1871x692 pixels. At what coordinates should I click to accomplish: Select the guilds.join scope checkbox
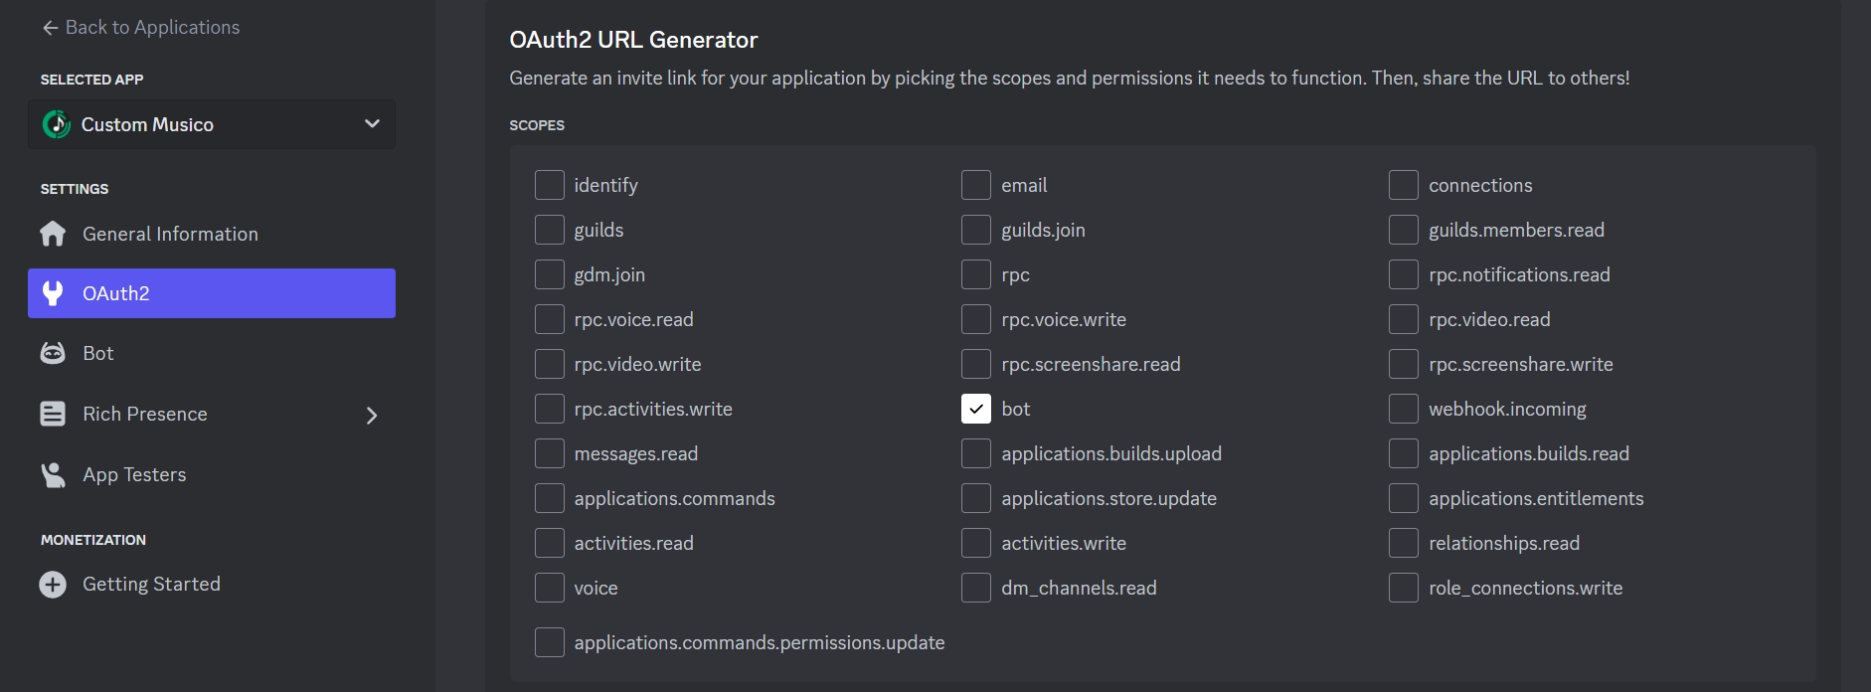coord(976,230)
